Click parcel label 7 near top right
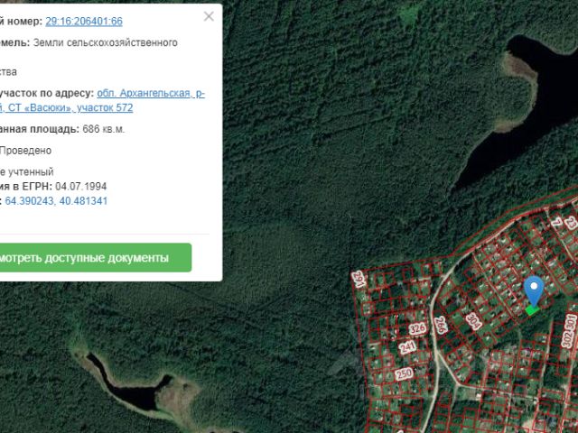The image size is (578, 433). (x=557, y=222)
